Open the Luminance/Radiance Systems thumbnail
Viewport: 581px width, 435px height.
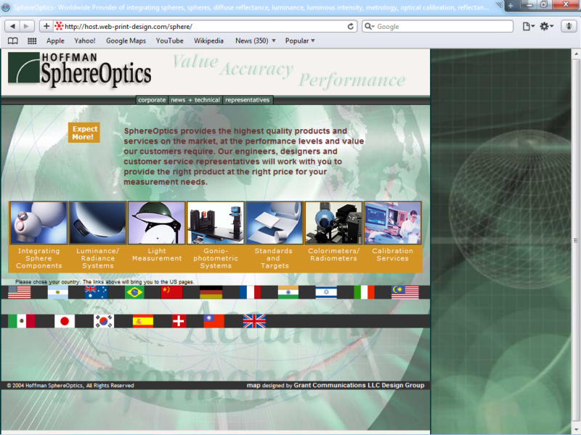pos(98,223)
